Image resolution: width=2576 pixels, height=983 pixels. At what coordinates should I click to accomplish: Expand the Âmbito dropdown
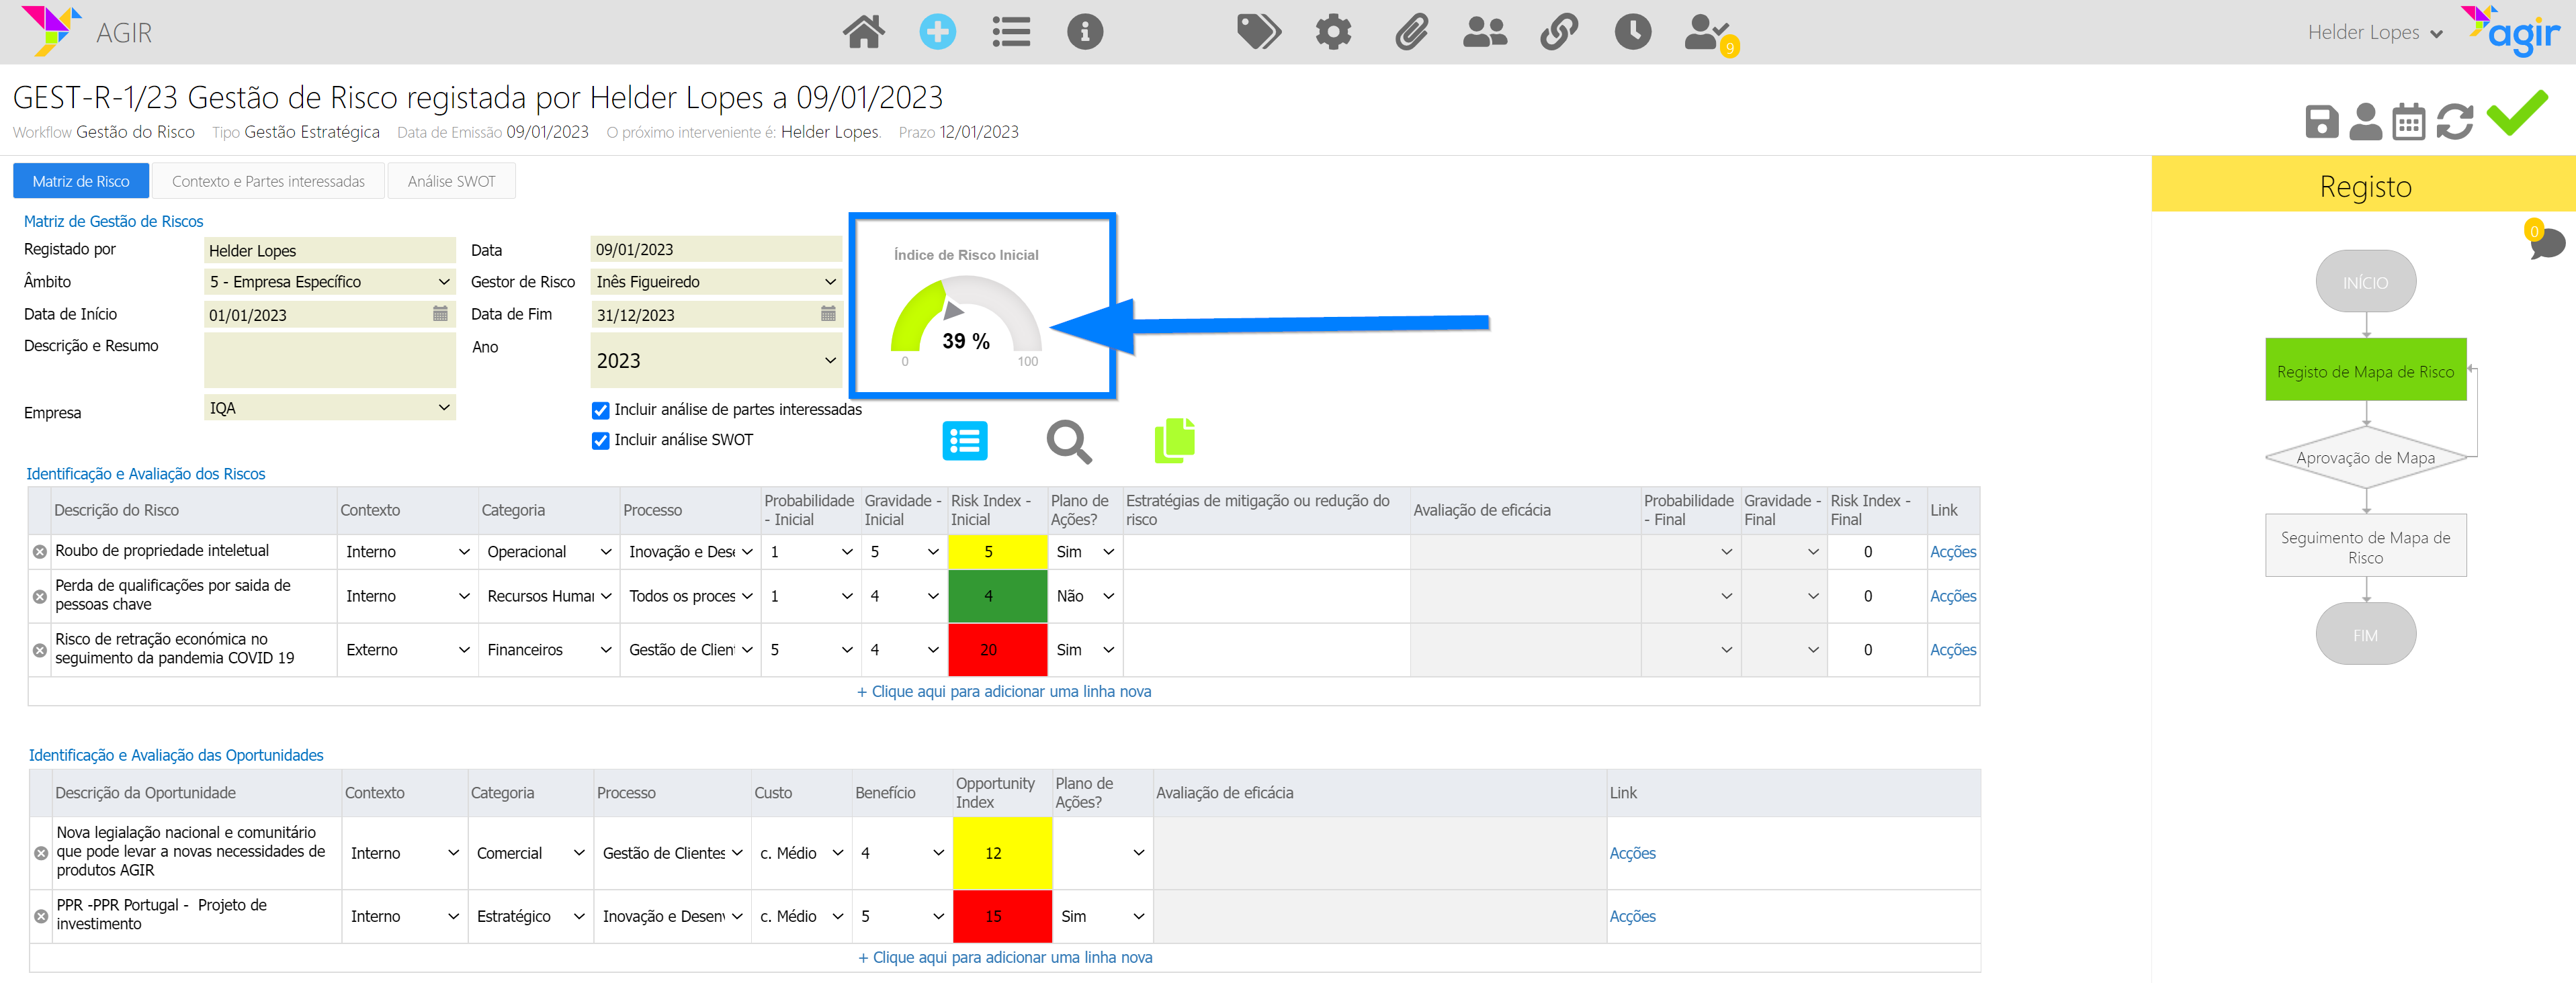(x=329, y=282)
